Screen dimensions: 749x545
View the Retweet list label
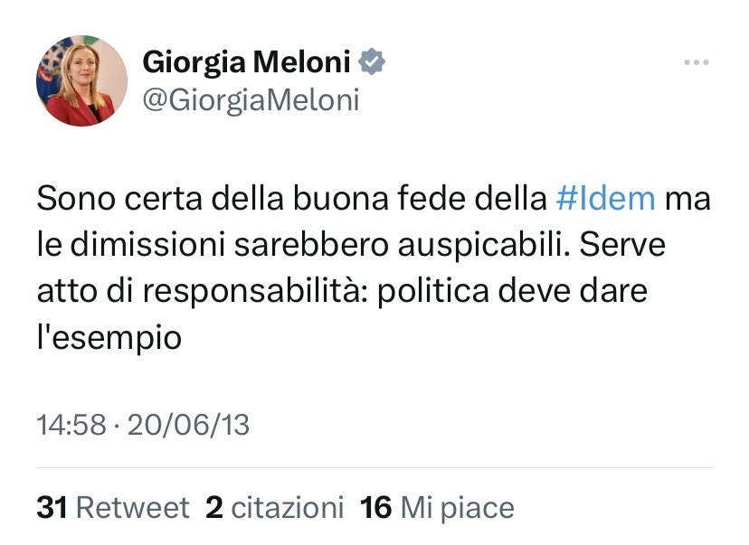(x=133, y=508)
